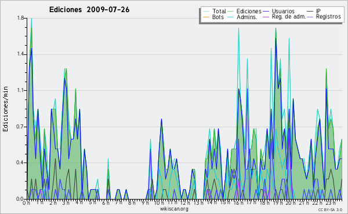Click the 6 h mark on time axis

click(x=106, y=202)
